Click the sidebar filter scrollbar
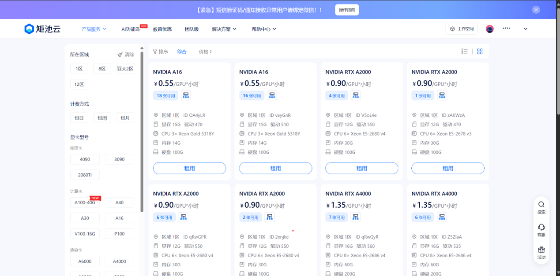Viewport: 560px width, 276px height. pyautogui.click(x=142, y=131)
